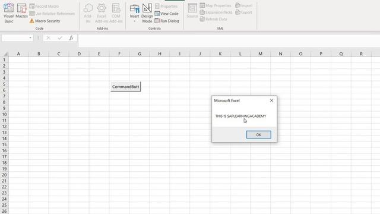Click message text THIS IS SAPLEARNINGACADEMY
Viewport: 380px width, 214px height.
pos(240,116)
